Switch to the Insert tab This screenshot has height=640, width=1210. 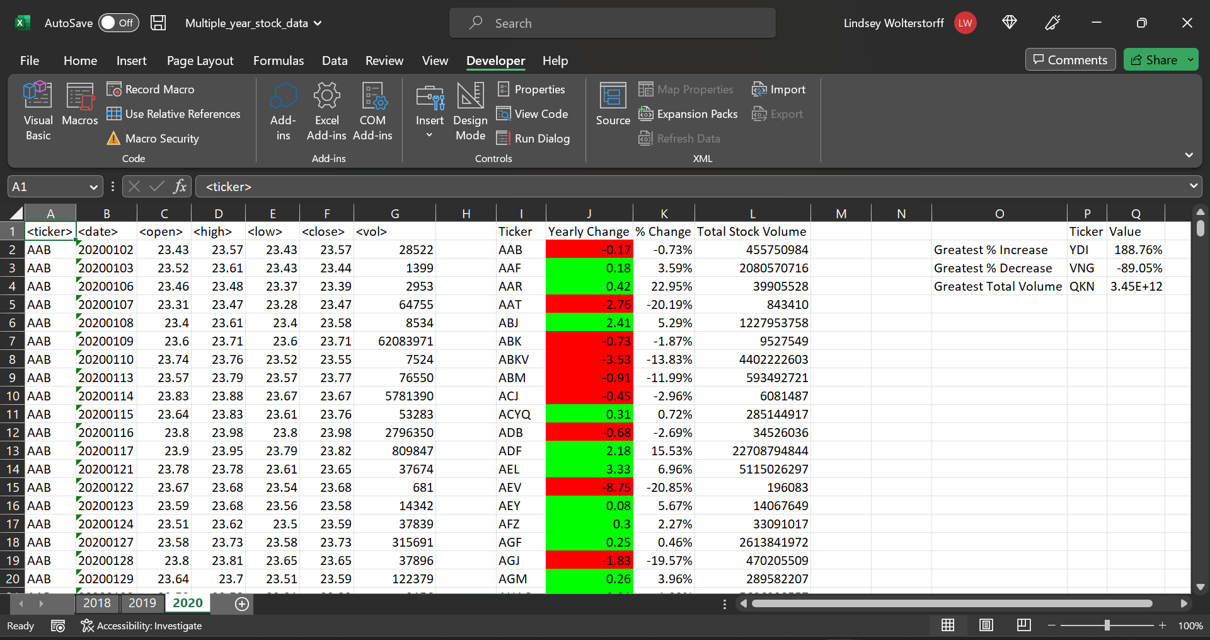coord(131,61)
